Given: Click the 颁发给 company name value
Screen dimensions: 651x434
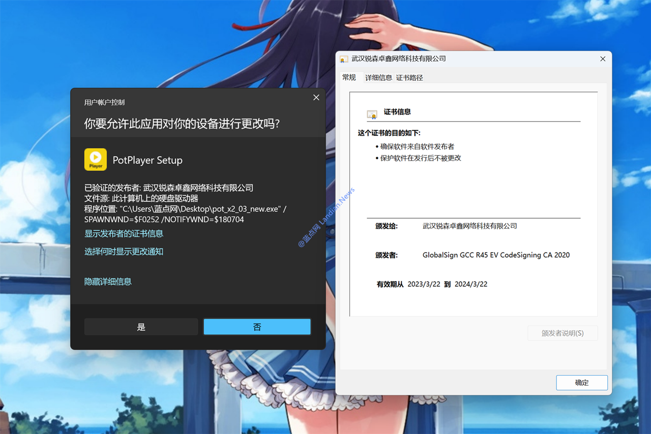Looking at the screenshot, I should (470, 226).
